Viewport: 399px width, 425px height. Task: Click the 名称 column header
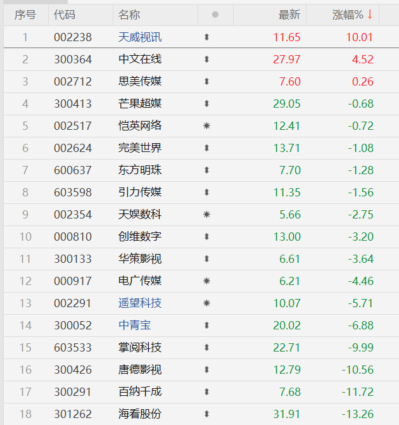pyautogui.click(x=129, y=15)
